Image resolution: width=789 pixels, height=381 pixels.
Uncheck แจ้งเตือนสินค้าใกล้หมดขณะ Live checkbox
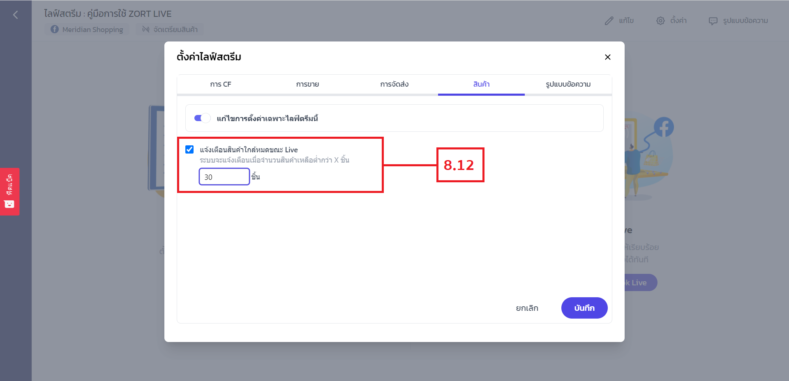click(189, 149)
